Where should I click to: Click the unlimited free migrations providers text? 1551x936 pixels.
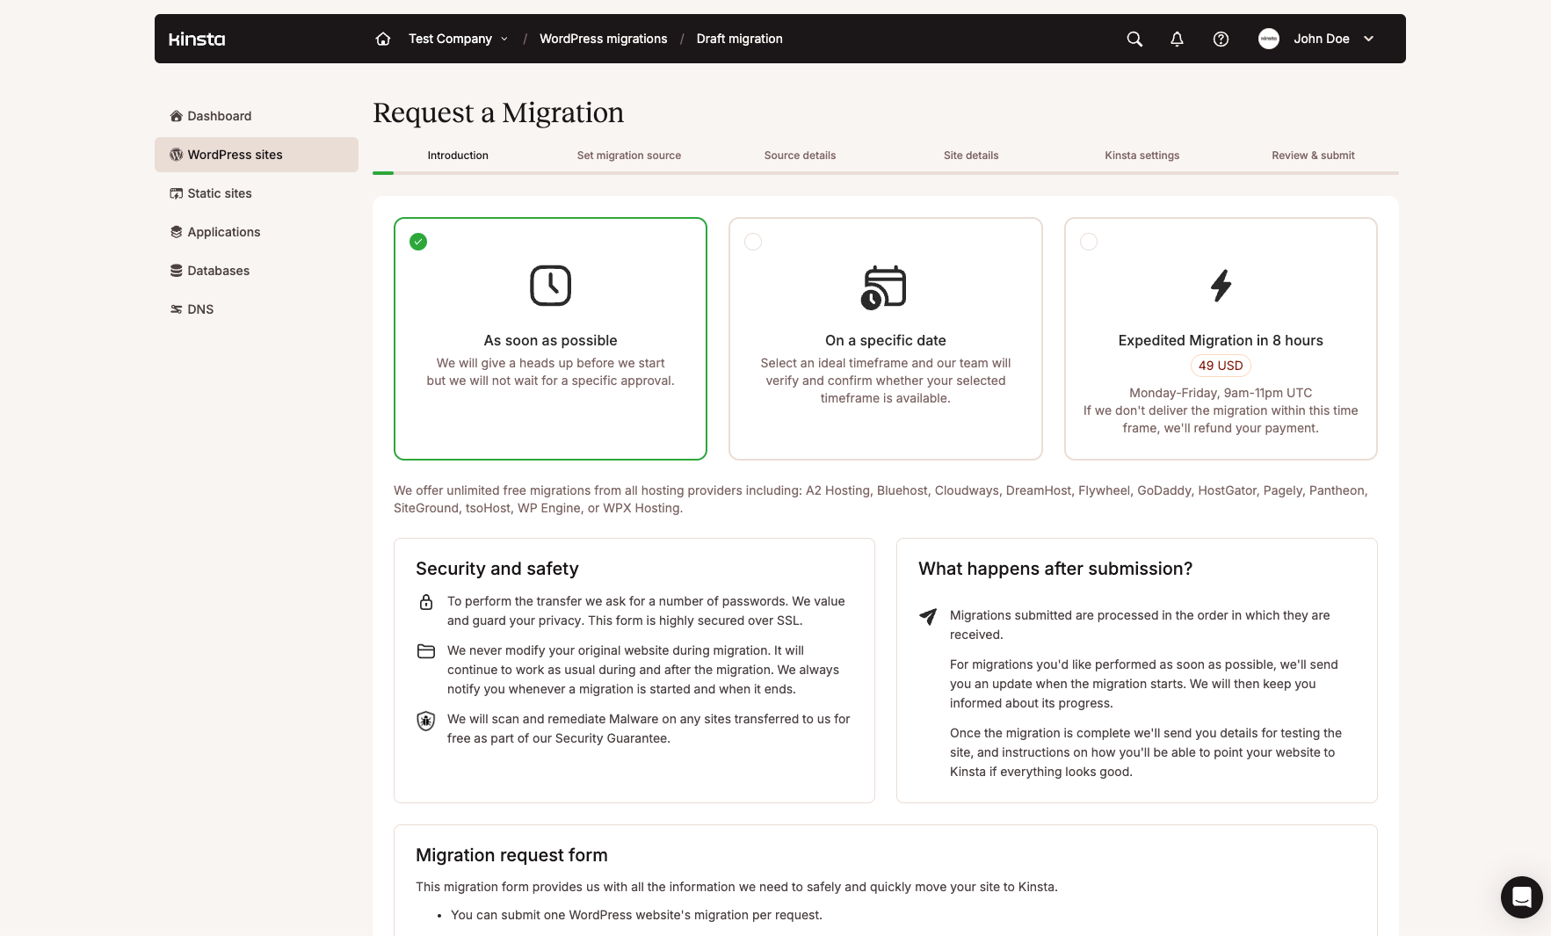click(881, 499)
